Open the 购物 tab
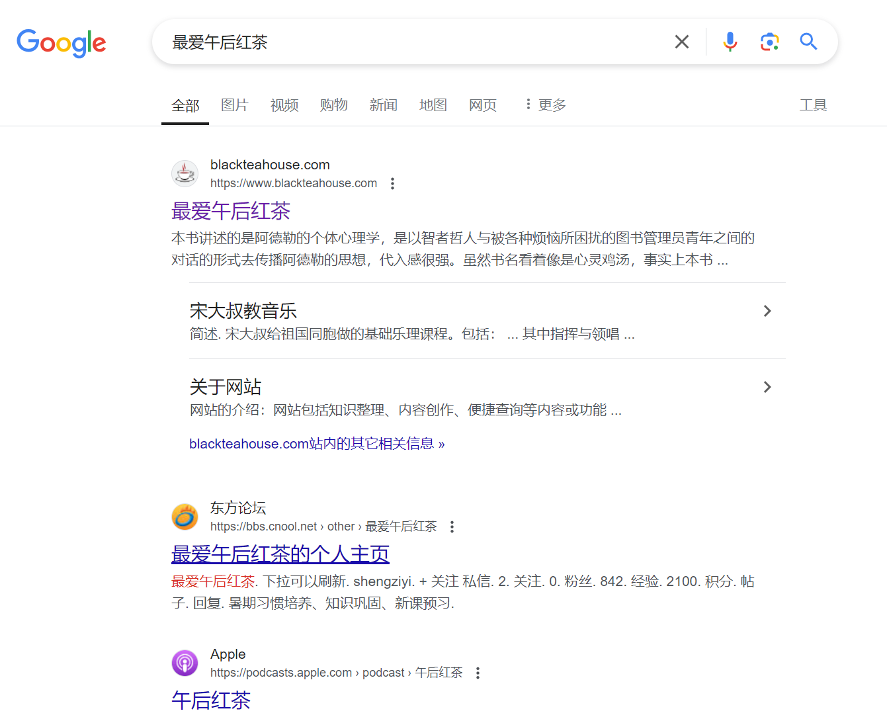Viewport: 887px width, 719px height. point(334,105)
